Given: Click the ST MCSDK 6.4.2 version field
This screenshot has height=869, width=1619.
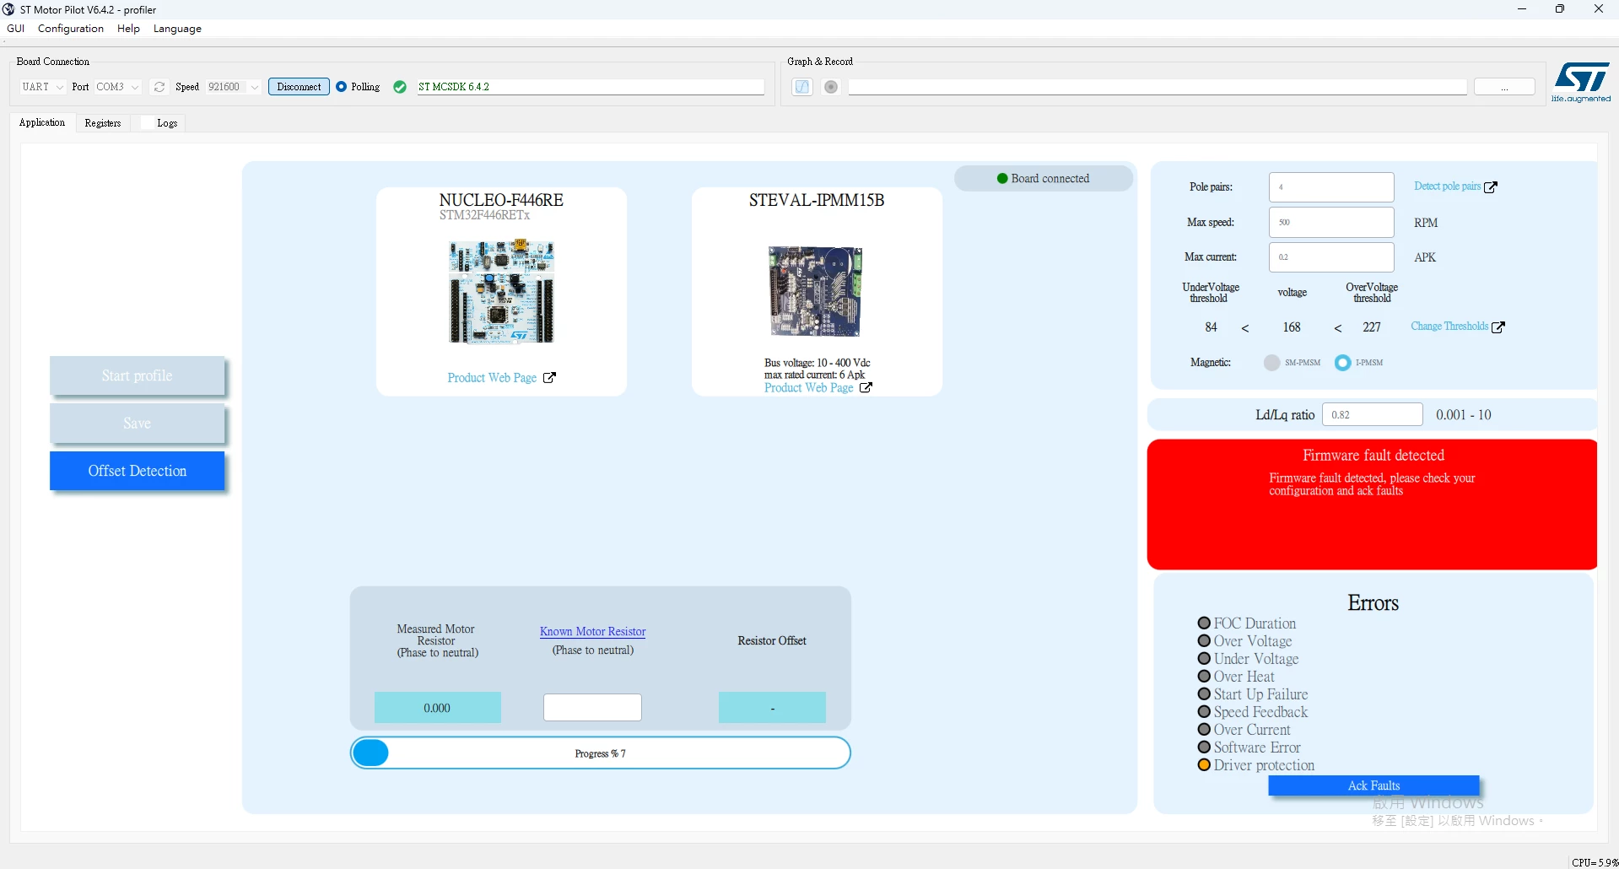Looking at the screenshot, I should pos(591,87).
